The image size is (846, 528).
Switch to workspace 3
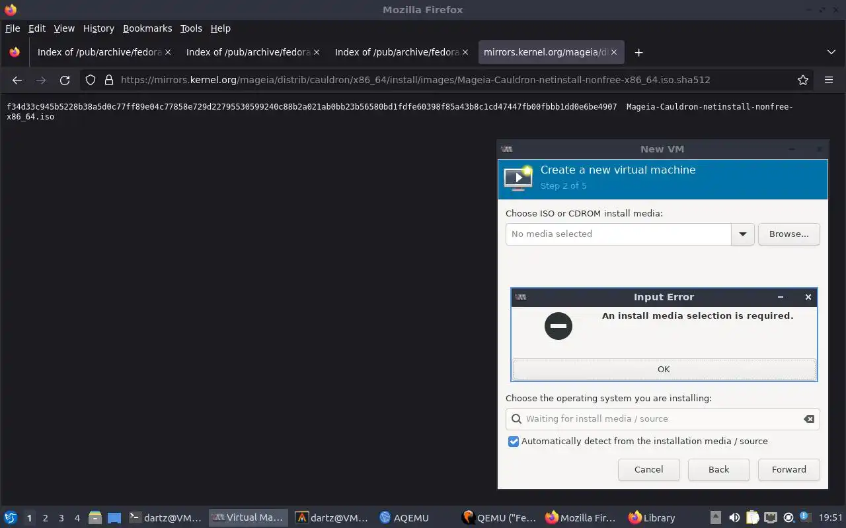click(x=61, y=518)
